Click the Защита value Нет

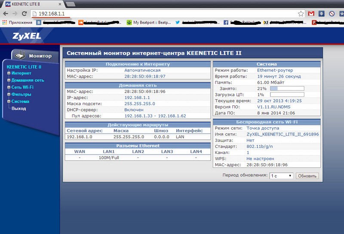pyautogui.click(x=250, y=141)
